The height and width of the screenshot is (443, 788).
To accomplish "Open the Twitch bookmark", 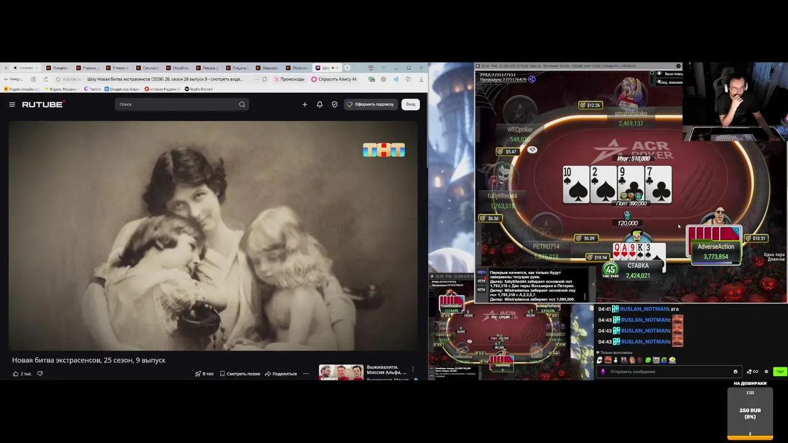I will point(92,89).
